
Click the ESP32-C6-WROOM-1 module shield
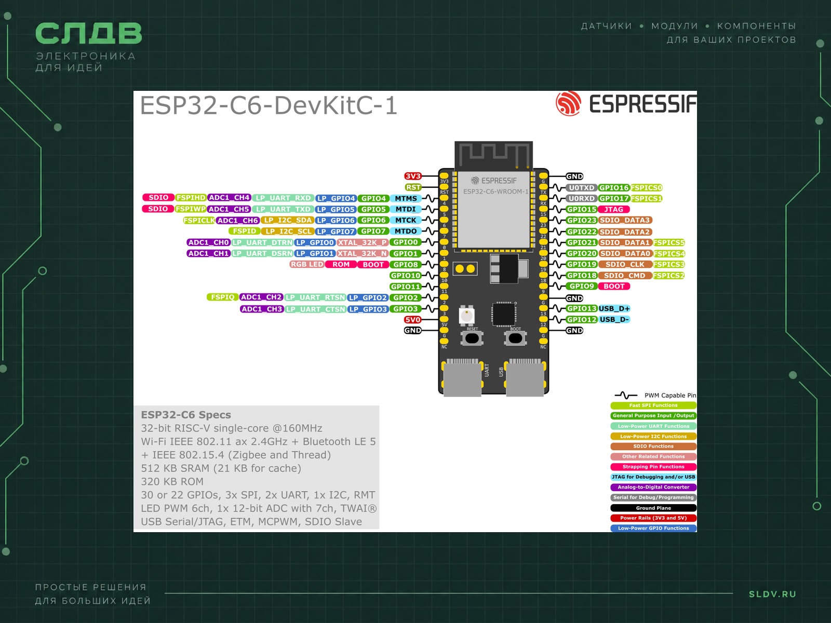[x=493, y=209]
